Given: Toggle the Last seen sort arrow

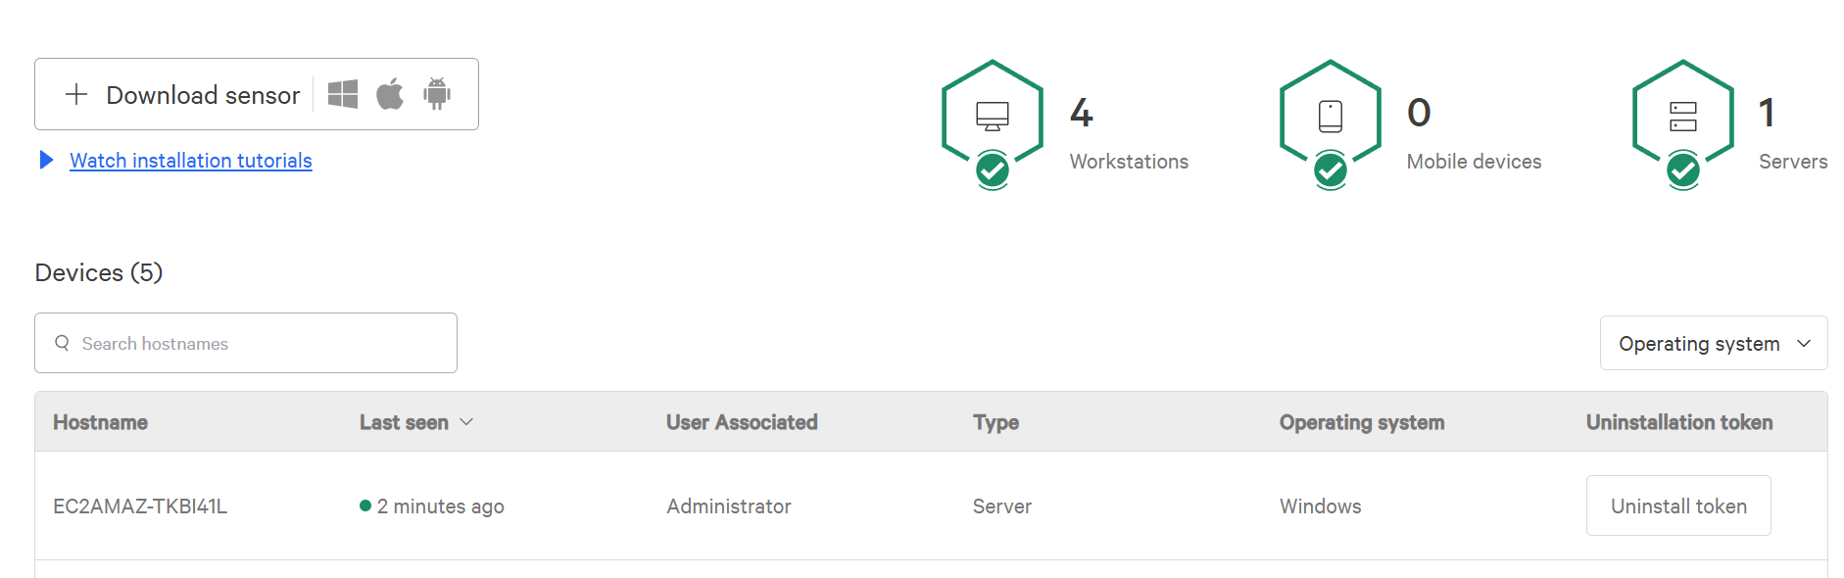Looking at the screenshot, I should click(467, 421).
